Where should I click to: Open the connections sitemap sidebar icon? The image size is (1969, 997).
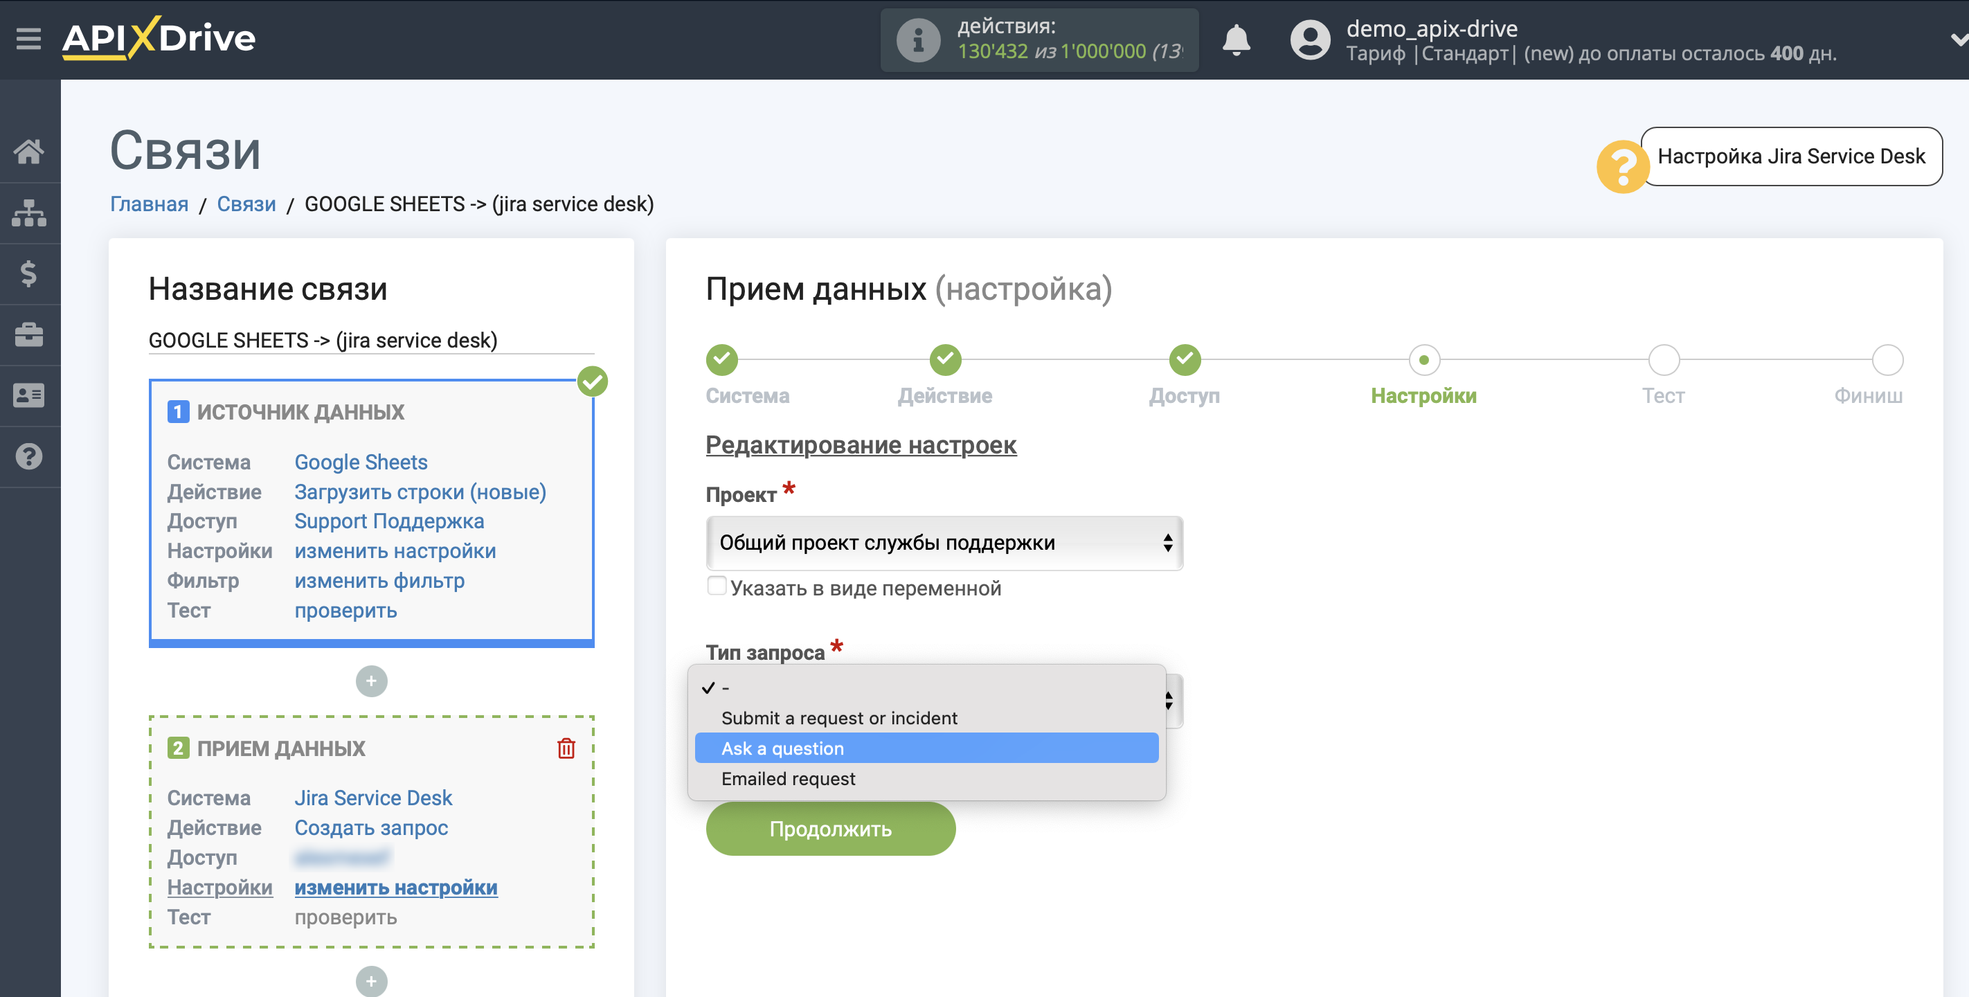tap(29, 213)
